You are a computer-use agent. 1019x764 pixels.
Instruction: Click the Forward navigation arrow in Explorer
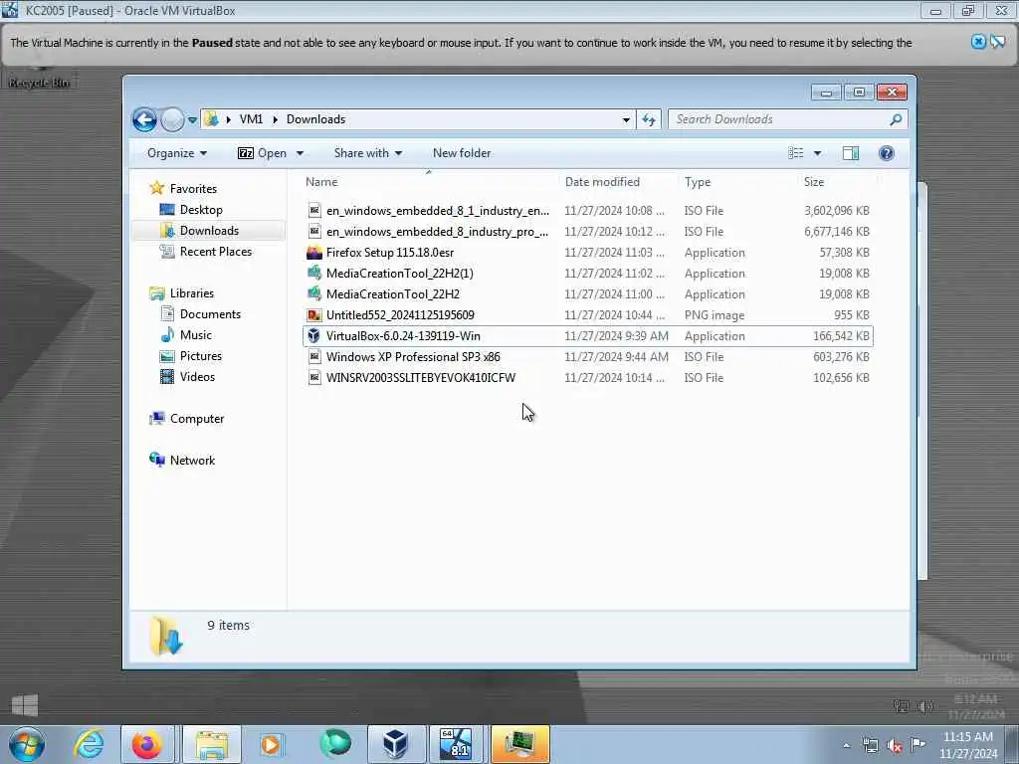[172, 119]
